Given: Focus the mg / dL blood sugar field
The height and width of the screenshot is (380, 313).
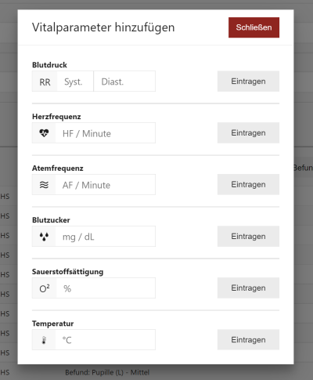Looking at the screenshot, I should [106, 237].
